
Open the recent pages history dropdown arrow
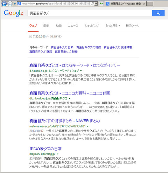coord(15,4)
